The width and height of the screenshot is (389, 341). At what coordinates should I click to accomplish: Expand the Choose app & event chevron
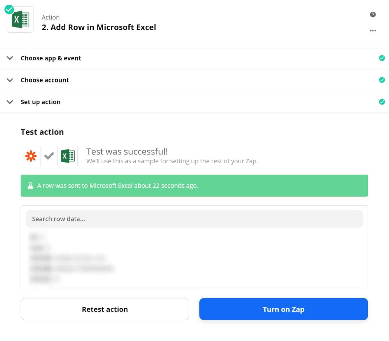pyautogui.click(x=10, y=58)
